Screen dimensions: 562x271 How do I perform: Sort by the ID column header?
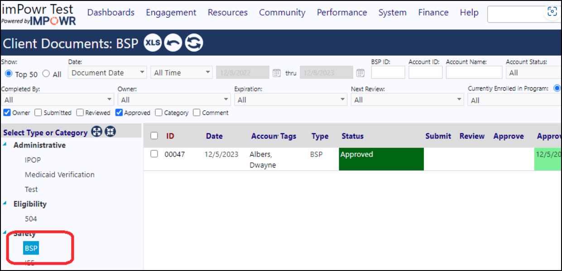click(x=170, y=136)
